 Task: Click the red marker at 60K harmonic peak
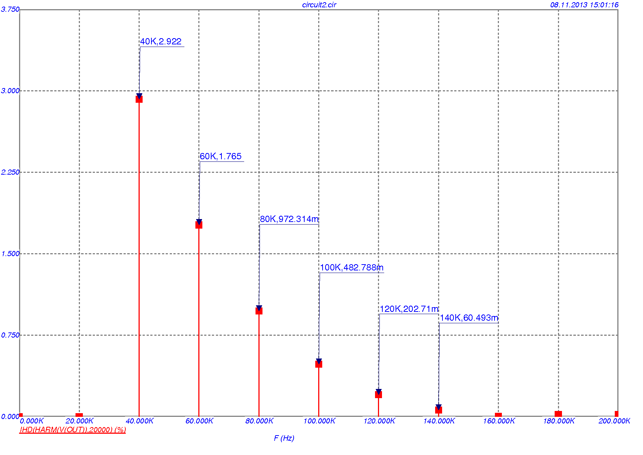click(x=199, y=225)
